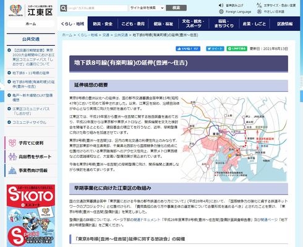Click 交通 in the breadcrumb

coord(106,35)
